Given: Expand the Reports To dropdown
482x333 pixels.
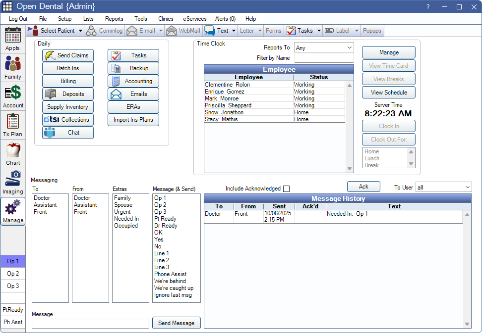Looking at the screenshot, I should coord(350,48).
